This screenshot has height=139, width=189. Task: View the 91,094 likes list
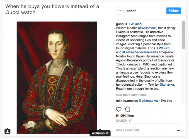coord(125,116)
